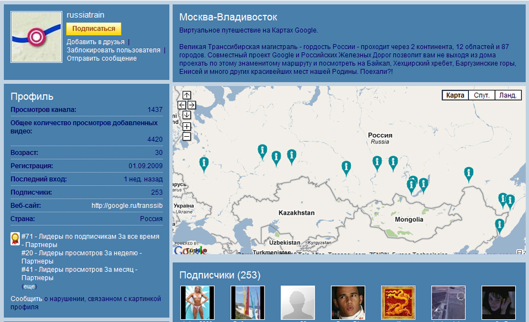
Task: Open the russiatrain channel avatar image
Action: pyautogui.click(x=36, y=37)
